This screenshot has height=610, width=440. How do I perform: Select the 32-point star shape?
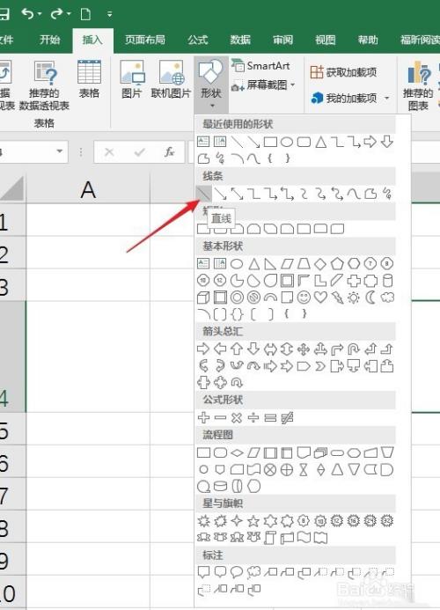coord(387,520)
